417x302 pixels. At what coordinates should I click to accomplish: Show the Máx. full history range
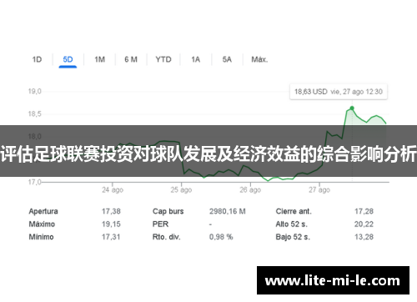point(259,59)
